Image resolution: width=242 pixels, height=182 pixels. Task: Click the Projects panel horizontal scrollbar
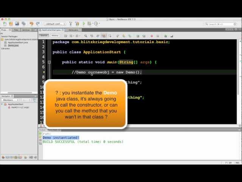click(x=20, y=93)
